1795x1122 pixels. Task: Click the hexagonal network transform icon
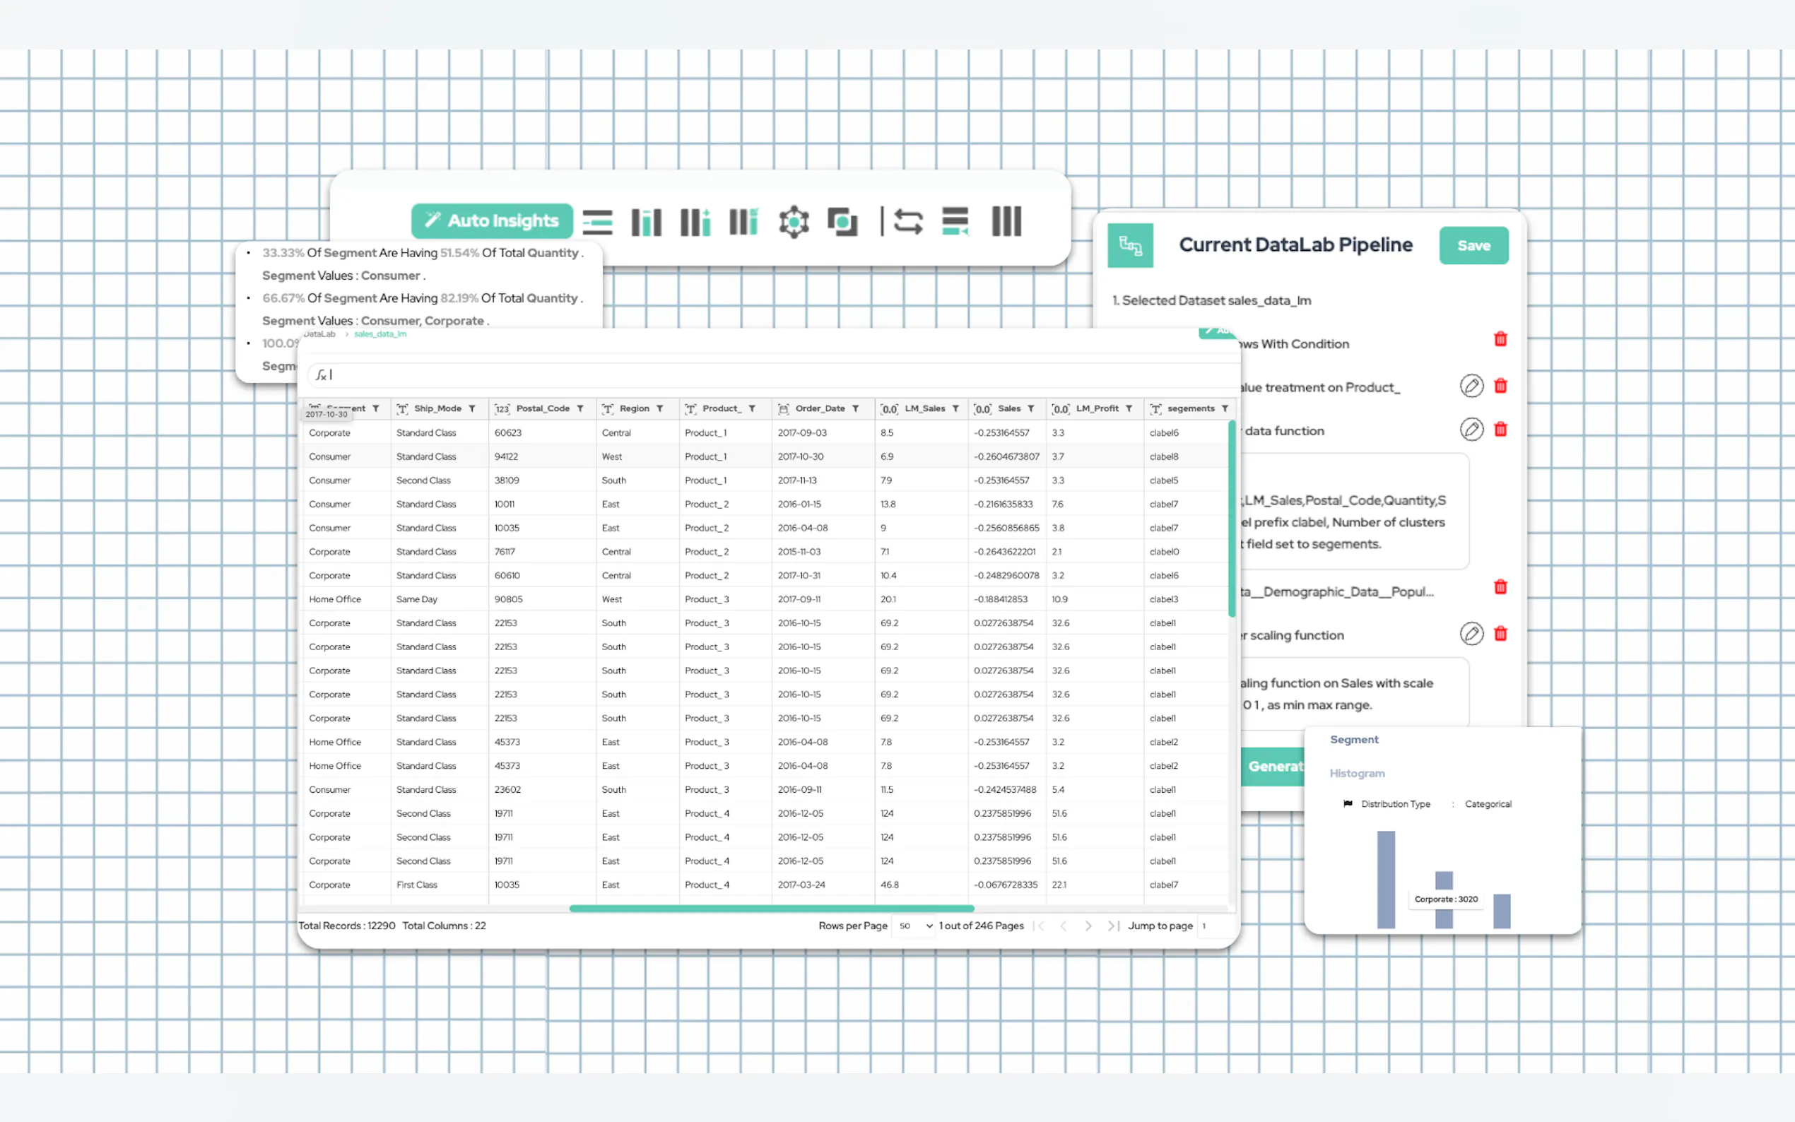coord(793,221)
